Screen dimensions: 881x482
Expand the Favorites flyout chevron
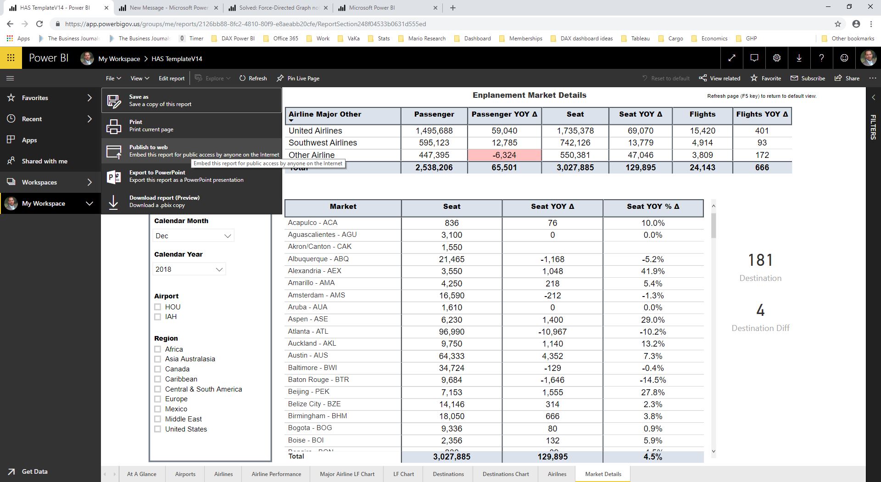tap(89, 98)
